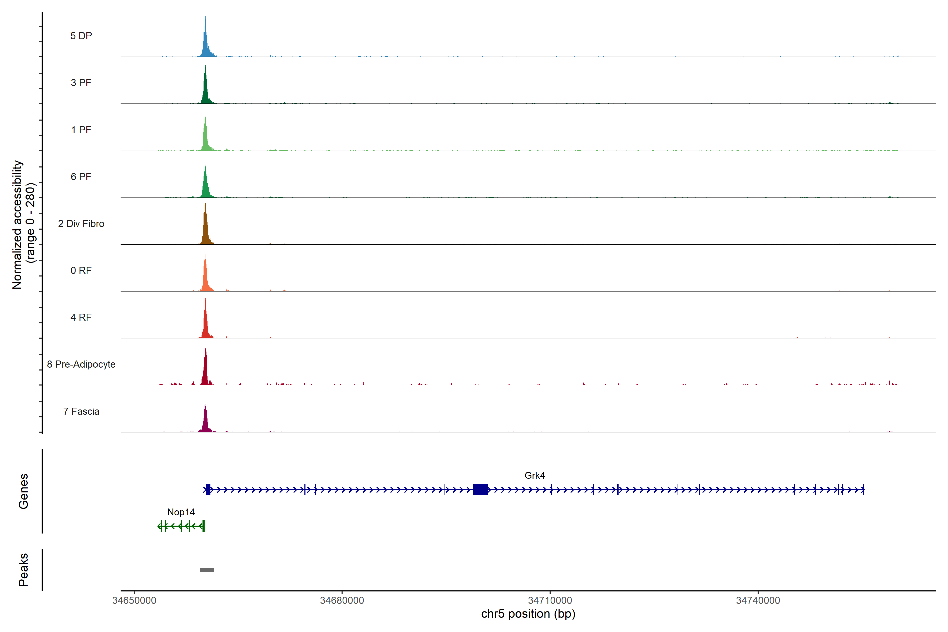Image resolution: width=948 pixels, height=632 pixels.
Task: Click the 34710000 axis tick label
Action: [550, 600]
